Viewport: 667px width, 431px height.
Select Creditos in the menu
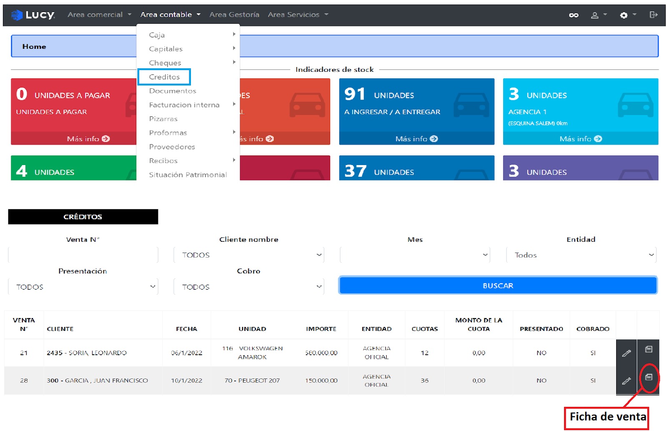coord(164,77)
